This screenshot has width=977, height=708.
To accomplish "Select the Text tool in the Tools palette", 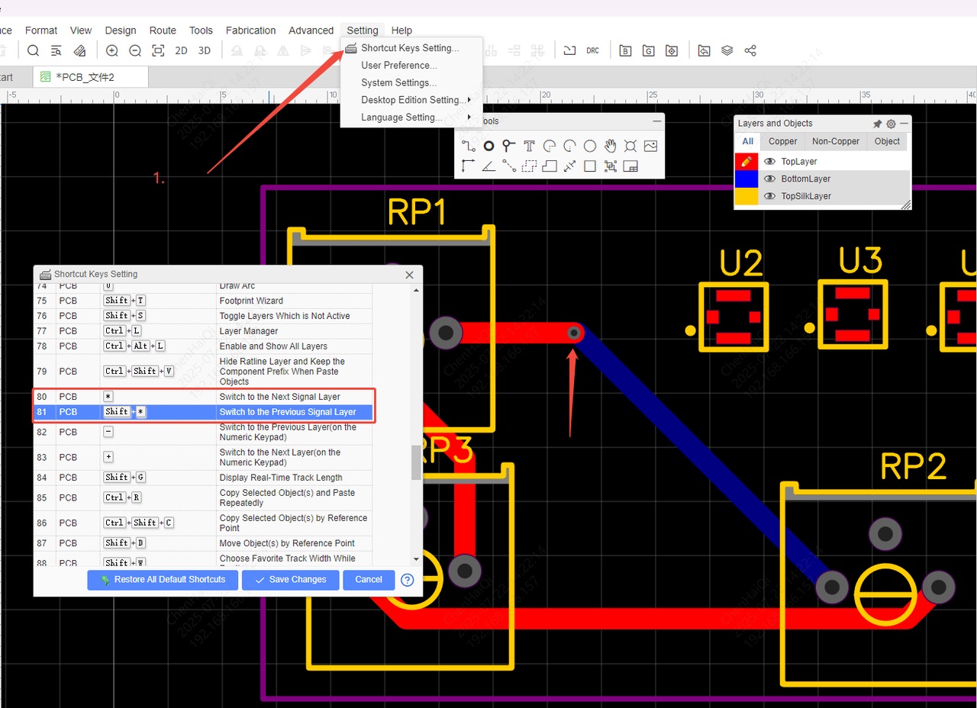I will [529, 146].
